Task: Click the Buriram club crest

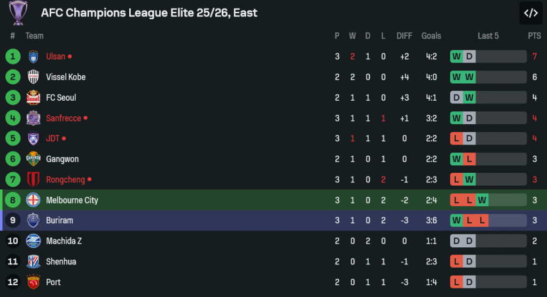Action: coord(33,220)
